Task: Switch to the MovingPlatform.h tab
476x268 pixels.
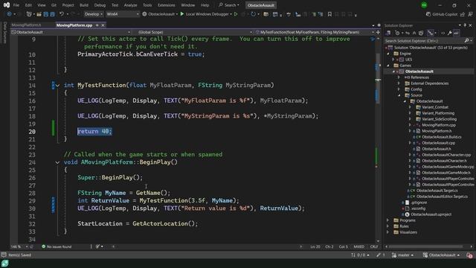Action: (27, 25)
